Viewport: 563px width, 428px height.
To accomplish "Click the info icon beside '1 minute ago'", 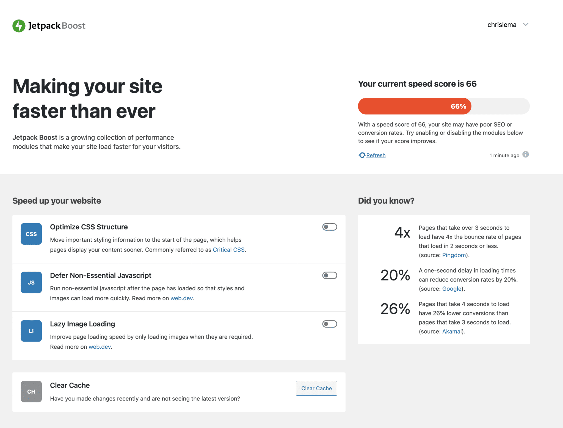I will point(526,155).
